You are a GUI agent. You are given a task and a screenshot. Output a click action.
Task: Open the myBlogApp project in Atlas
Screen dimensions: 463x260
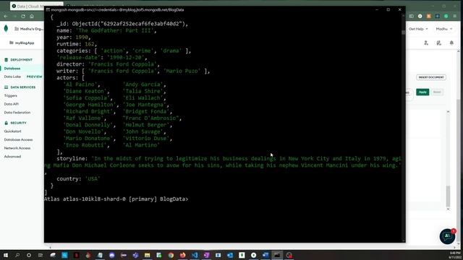tap(22, 43)
